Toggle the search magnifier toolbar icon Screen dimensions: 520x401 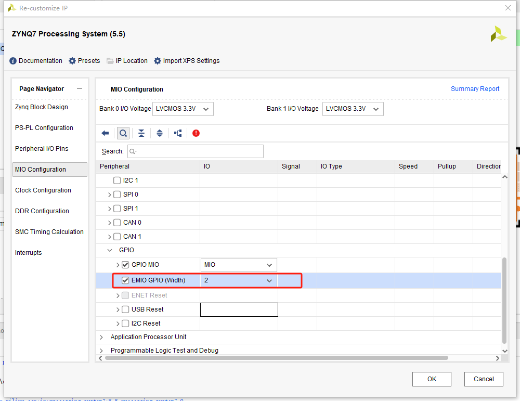123,133
